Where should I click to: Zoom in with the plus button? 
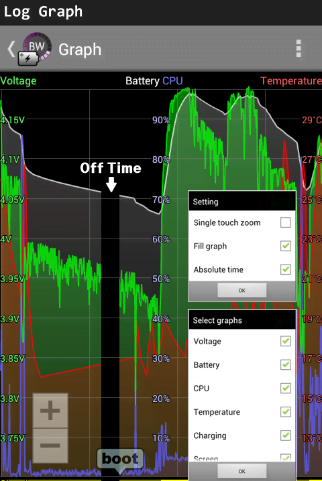(x=50, y=410)
